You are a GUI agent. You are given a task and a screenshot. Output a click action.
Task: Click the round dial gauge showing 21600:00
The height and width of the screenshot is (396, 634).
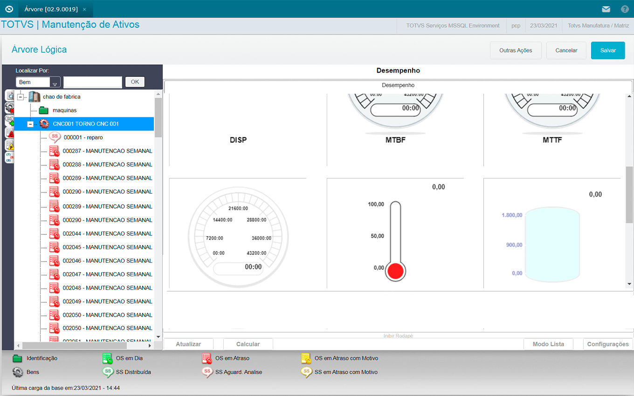tap(238, 237)
